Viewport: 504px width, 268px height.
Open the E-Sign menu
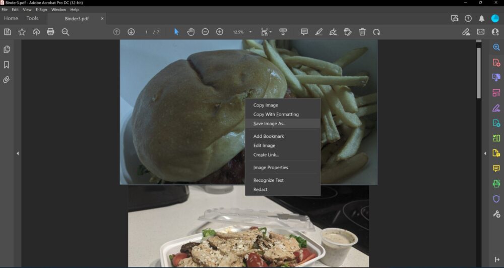pyautogui.click(x=41, y=10)
